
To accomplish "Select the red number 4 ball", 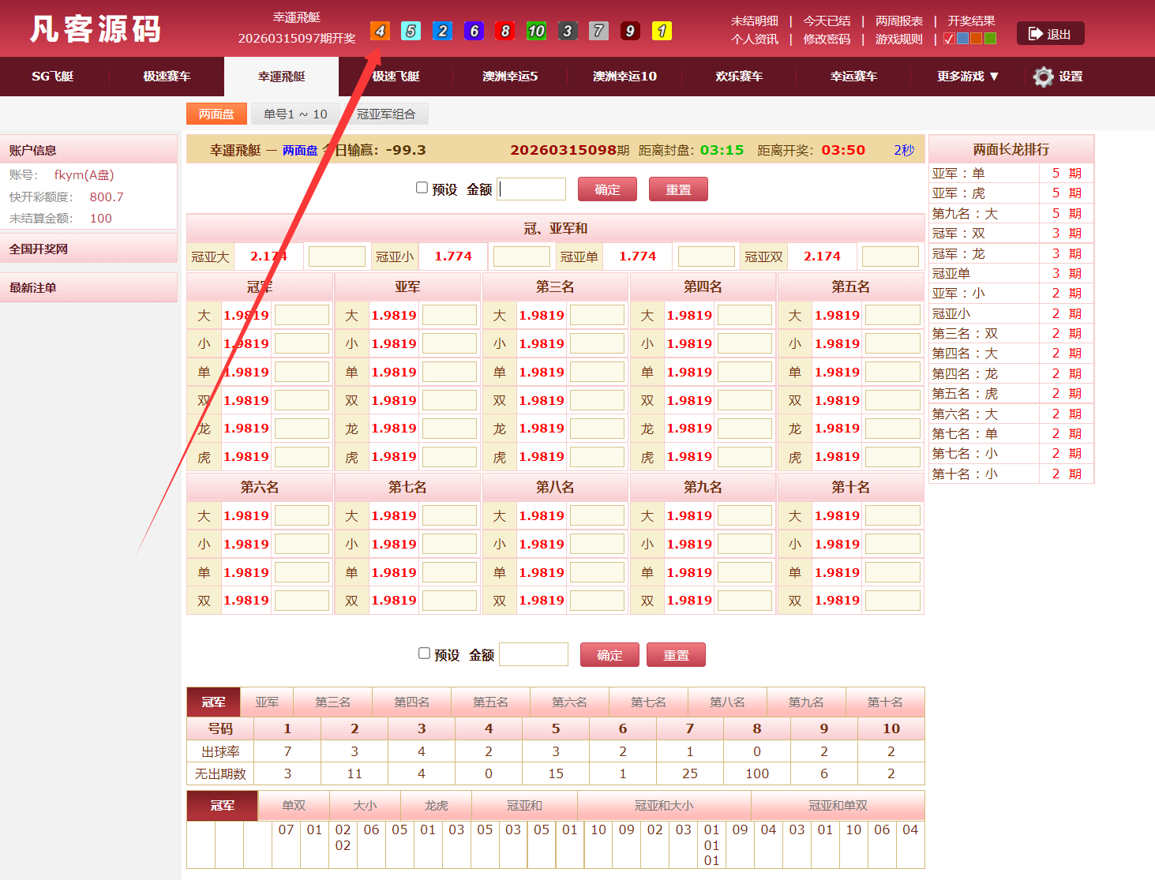I will click(380, 31).
